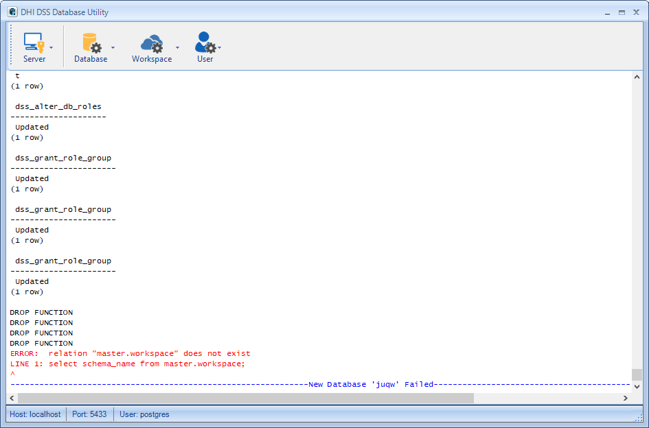Click the first DROP FUNCTION line

[x=41, y=312]
